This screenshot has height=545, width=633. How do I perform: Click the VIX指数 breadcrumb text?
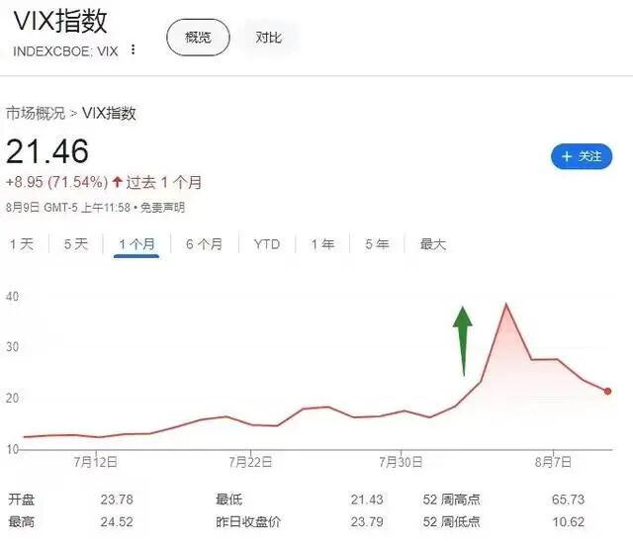click(109, 113)
